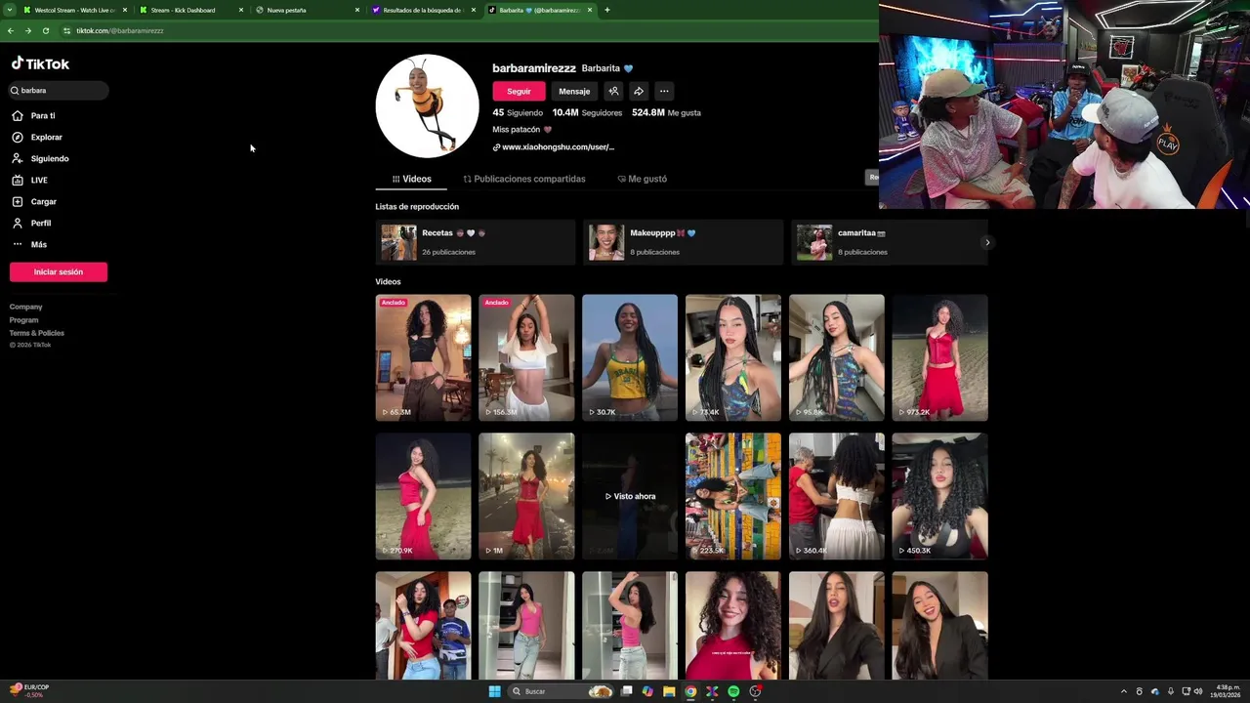Switch to Nueva pestaña browser tab
This screenshot has height=703, width=1250.
click(x=287, y=10)
